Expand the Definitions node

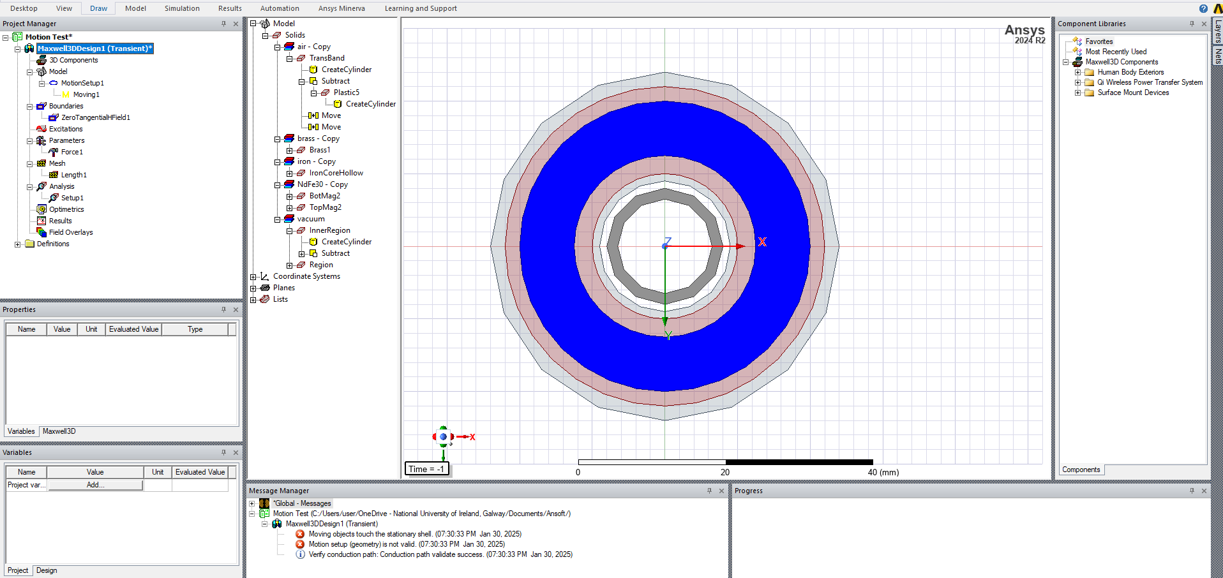click(18, 244)
